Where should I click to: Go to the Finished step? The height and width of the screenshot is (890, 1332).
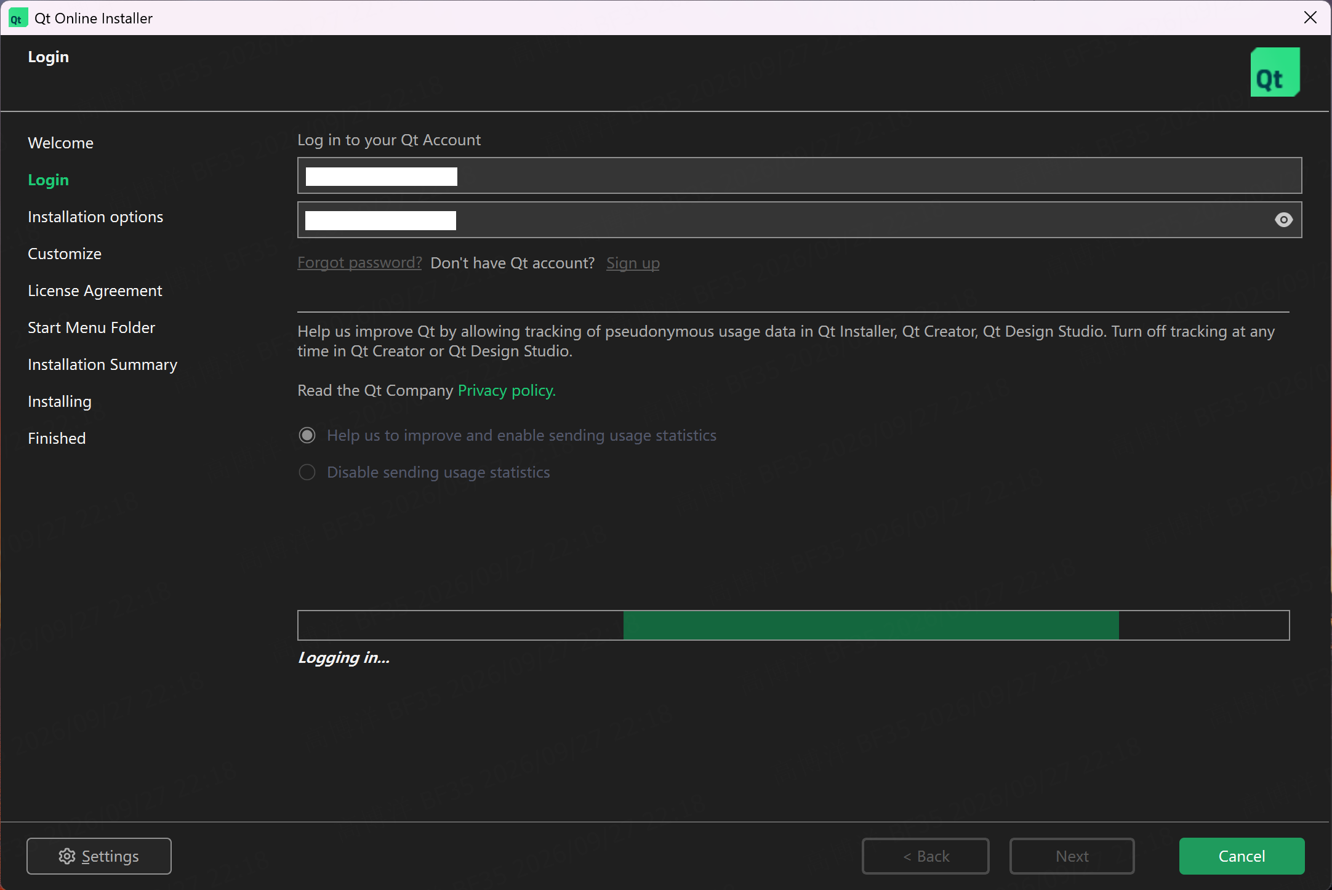point(57,438)
